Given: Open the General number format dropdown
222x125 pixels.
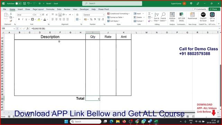Looking at the screenshot, I should [x=103, y=15].
